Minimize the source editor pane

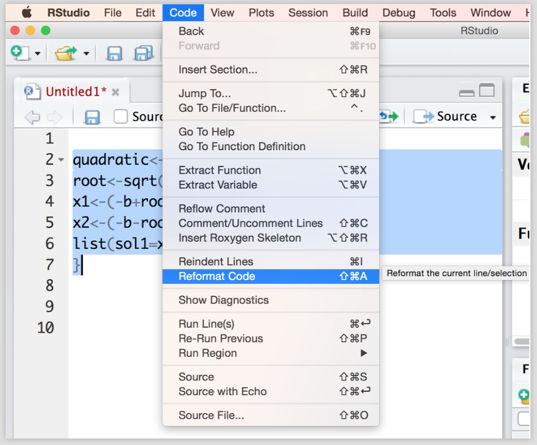click(x=466, y=93)
